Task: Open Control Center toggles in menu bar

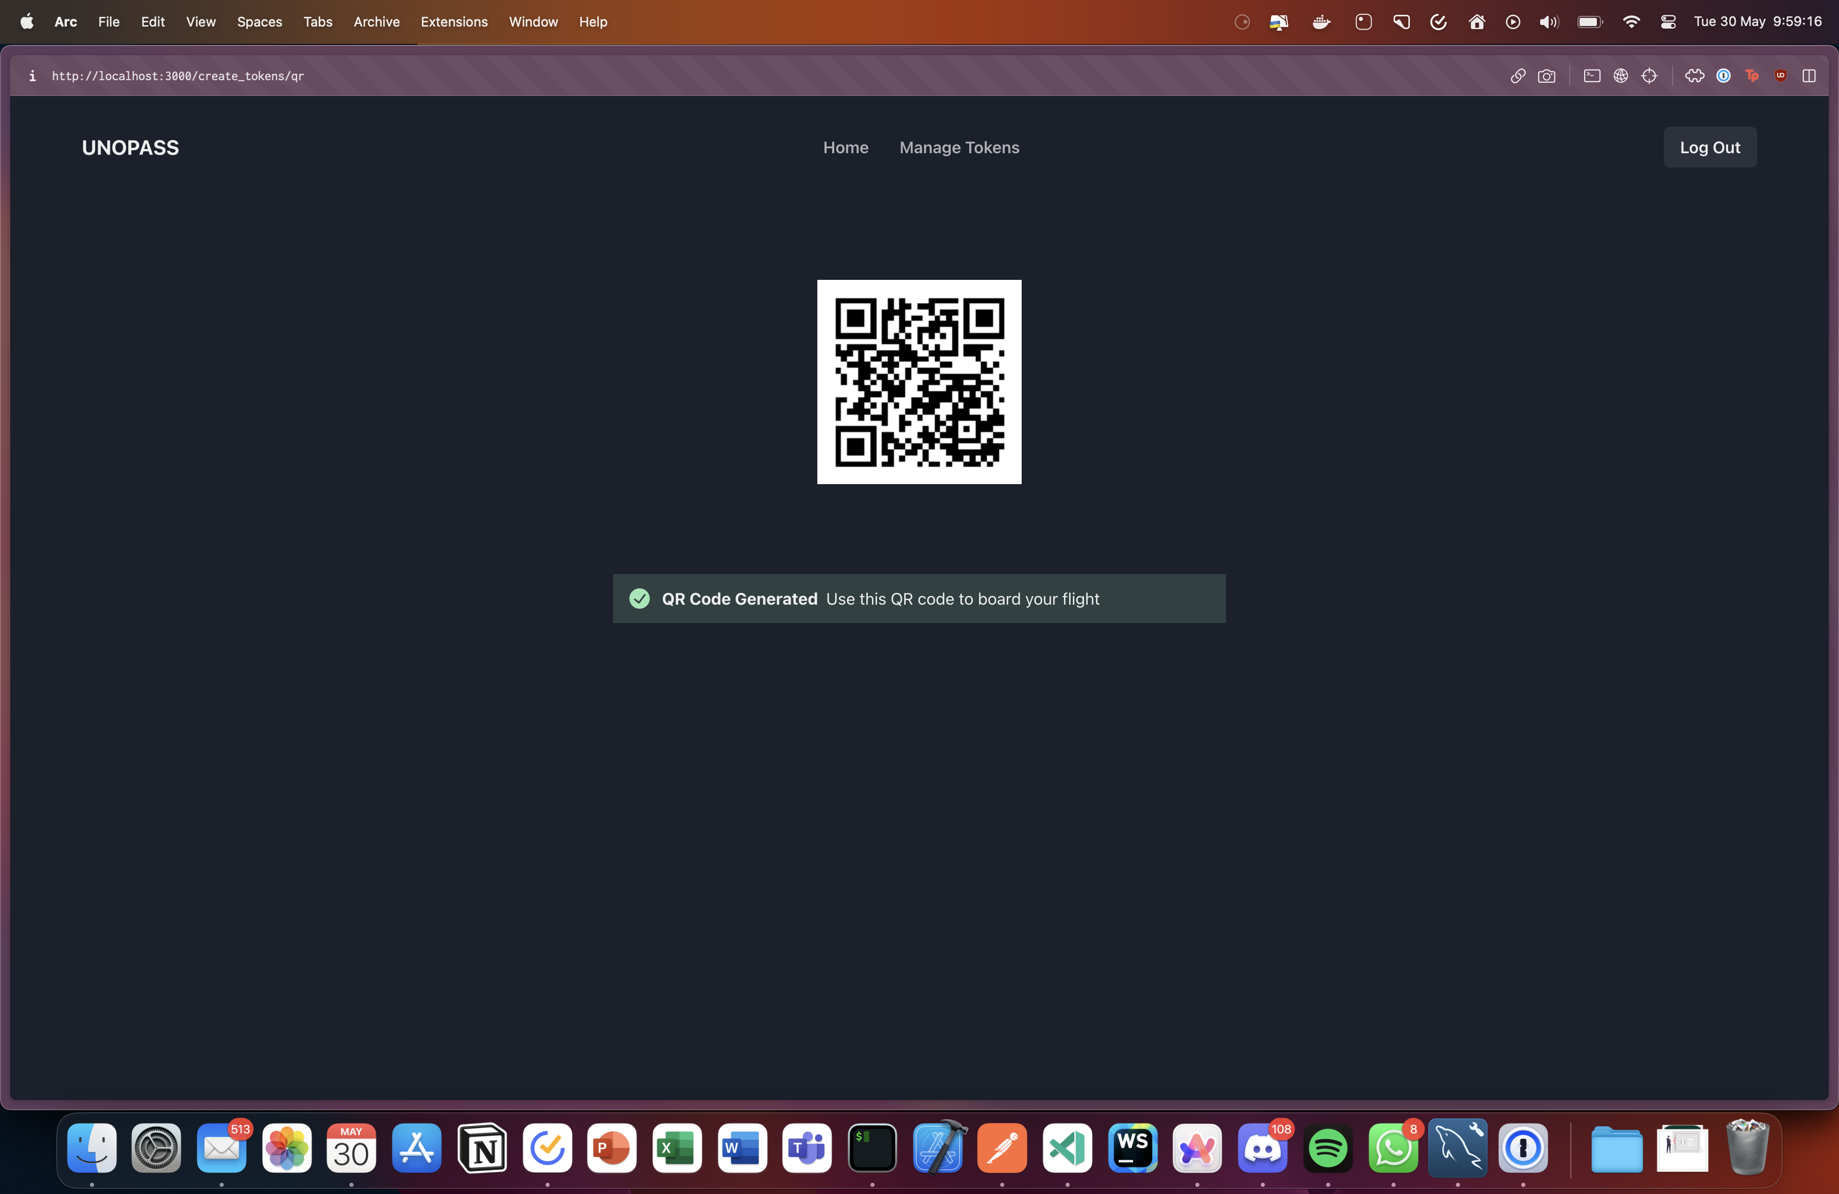Action: pyautogui.click(x=1667, y=21)
